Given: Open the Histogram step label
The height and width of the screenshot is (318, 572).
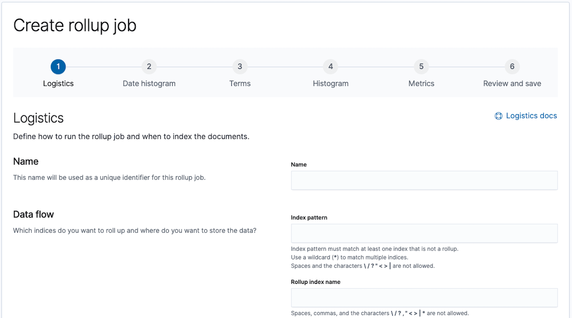Looking at the screenshot, I should tap(331, 83).
